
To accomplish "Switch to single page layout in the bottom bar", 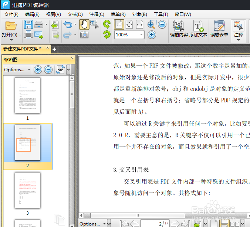I will pos(214,224).
